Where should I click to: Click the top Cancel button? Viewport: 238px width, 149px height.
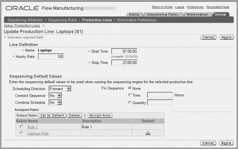208,37
